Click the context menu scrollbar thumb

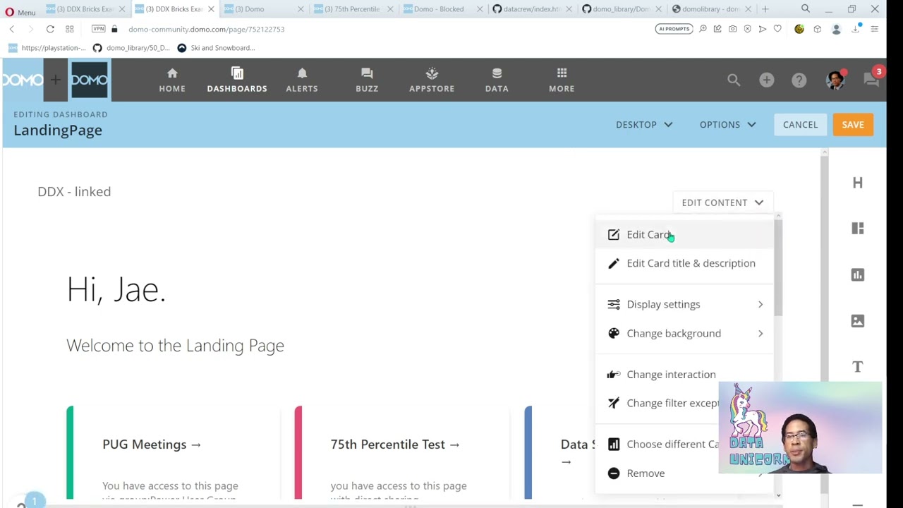point(778,268)
